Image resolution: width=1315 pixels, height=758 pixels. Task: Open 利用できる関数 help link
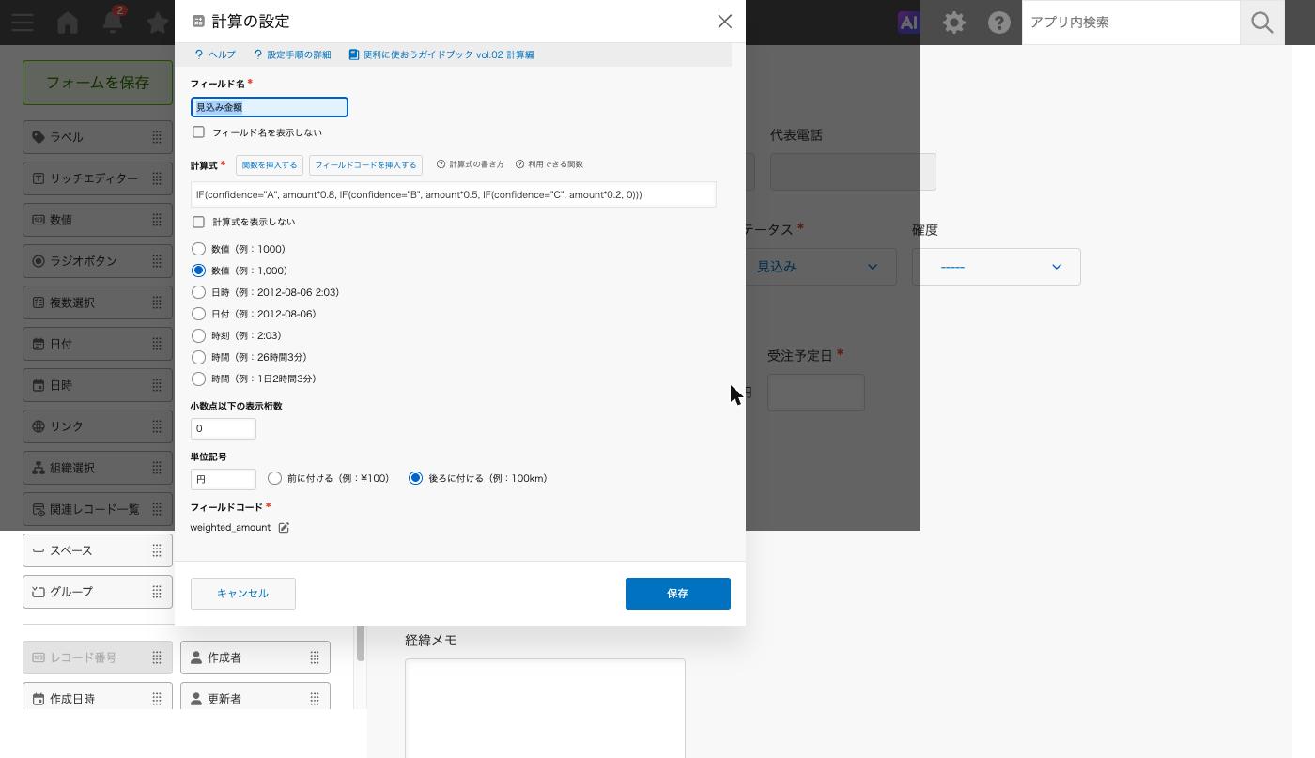tap(549, 164)
